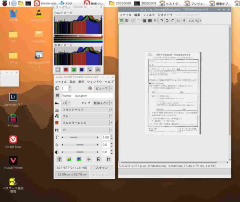Click the スキャン button
This screenshot has width=240, height=202.
click(102, 168)
